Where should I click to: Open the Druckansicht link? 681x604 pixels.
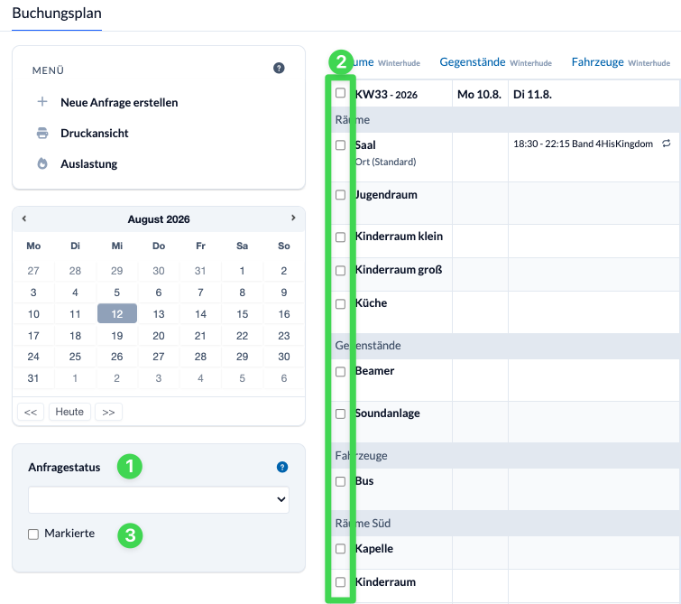click(94, 133)
